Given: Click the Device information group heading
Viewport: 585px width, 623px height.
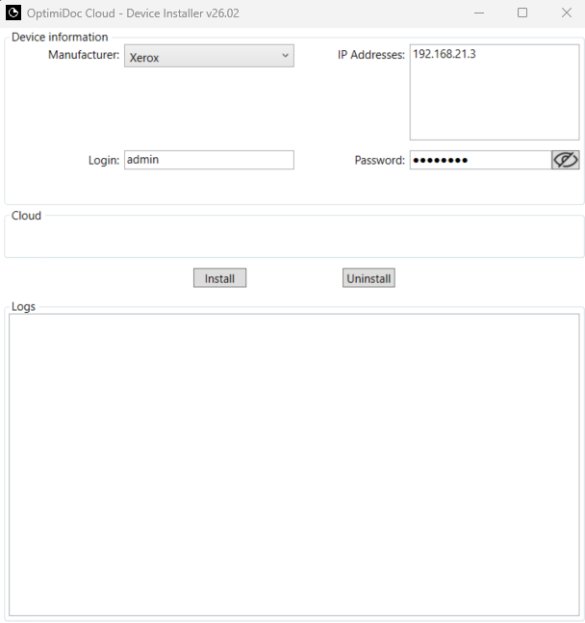Looking at the screenshot, I should (x=60, y=38).
